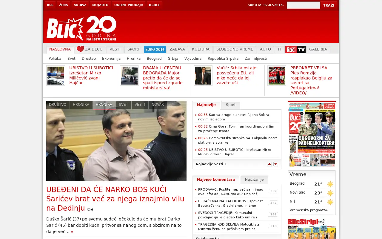Image resolution: width=382 pixels, height=239 pixels.
Task: Open the red arrow read-more link after article summary
Action: coord(72,232)
